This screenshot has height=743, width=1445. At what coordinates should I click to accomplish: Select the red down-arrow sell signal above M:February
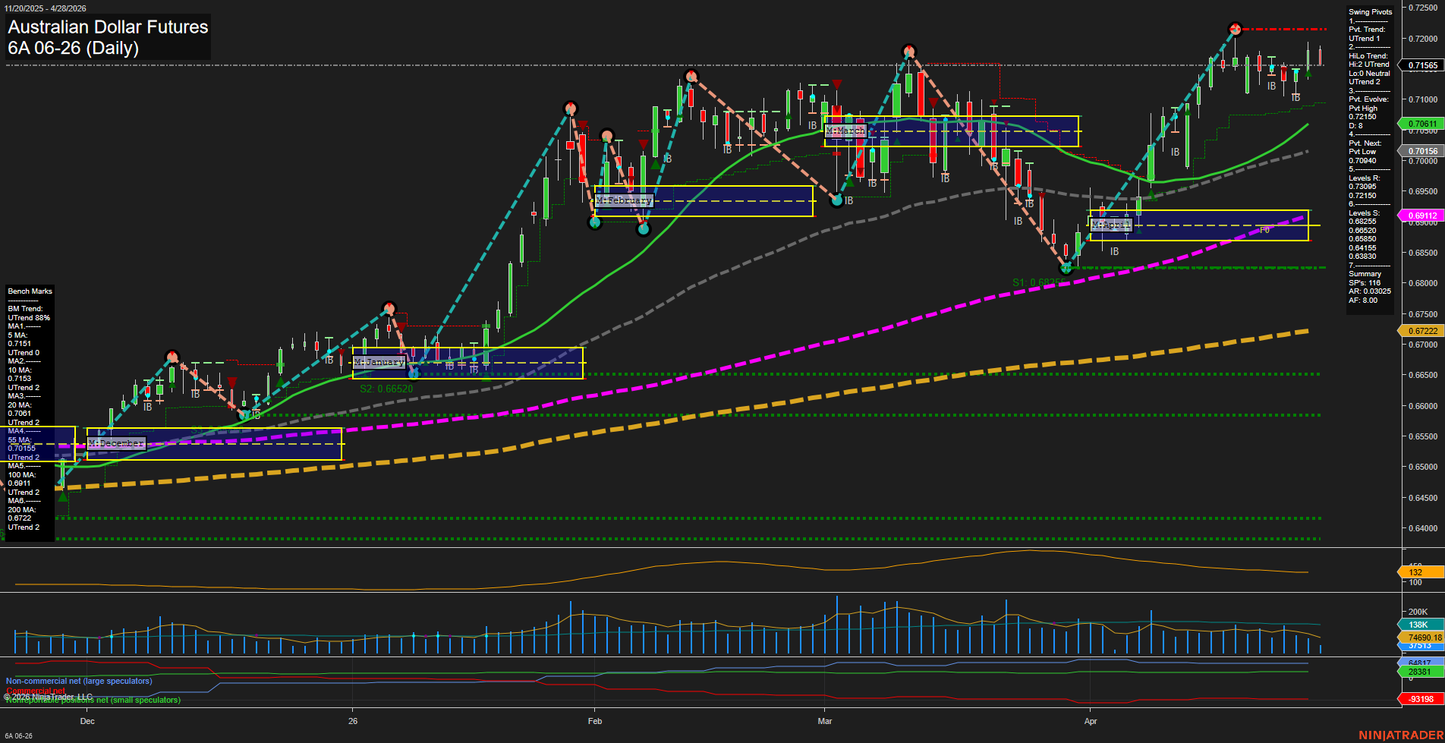tap(644, 144)
